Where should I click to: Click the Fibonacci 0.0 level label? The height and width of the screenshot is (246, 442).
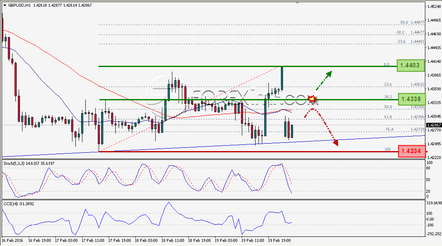(x=387, y=65)
